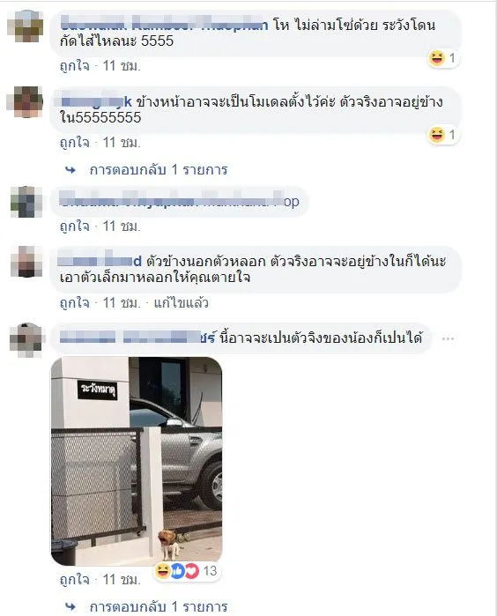Expand "การตอบกลับ 1 รายการ" under photo comment

pyautogui.click(x=159, y=606)
